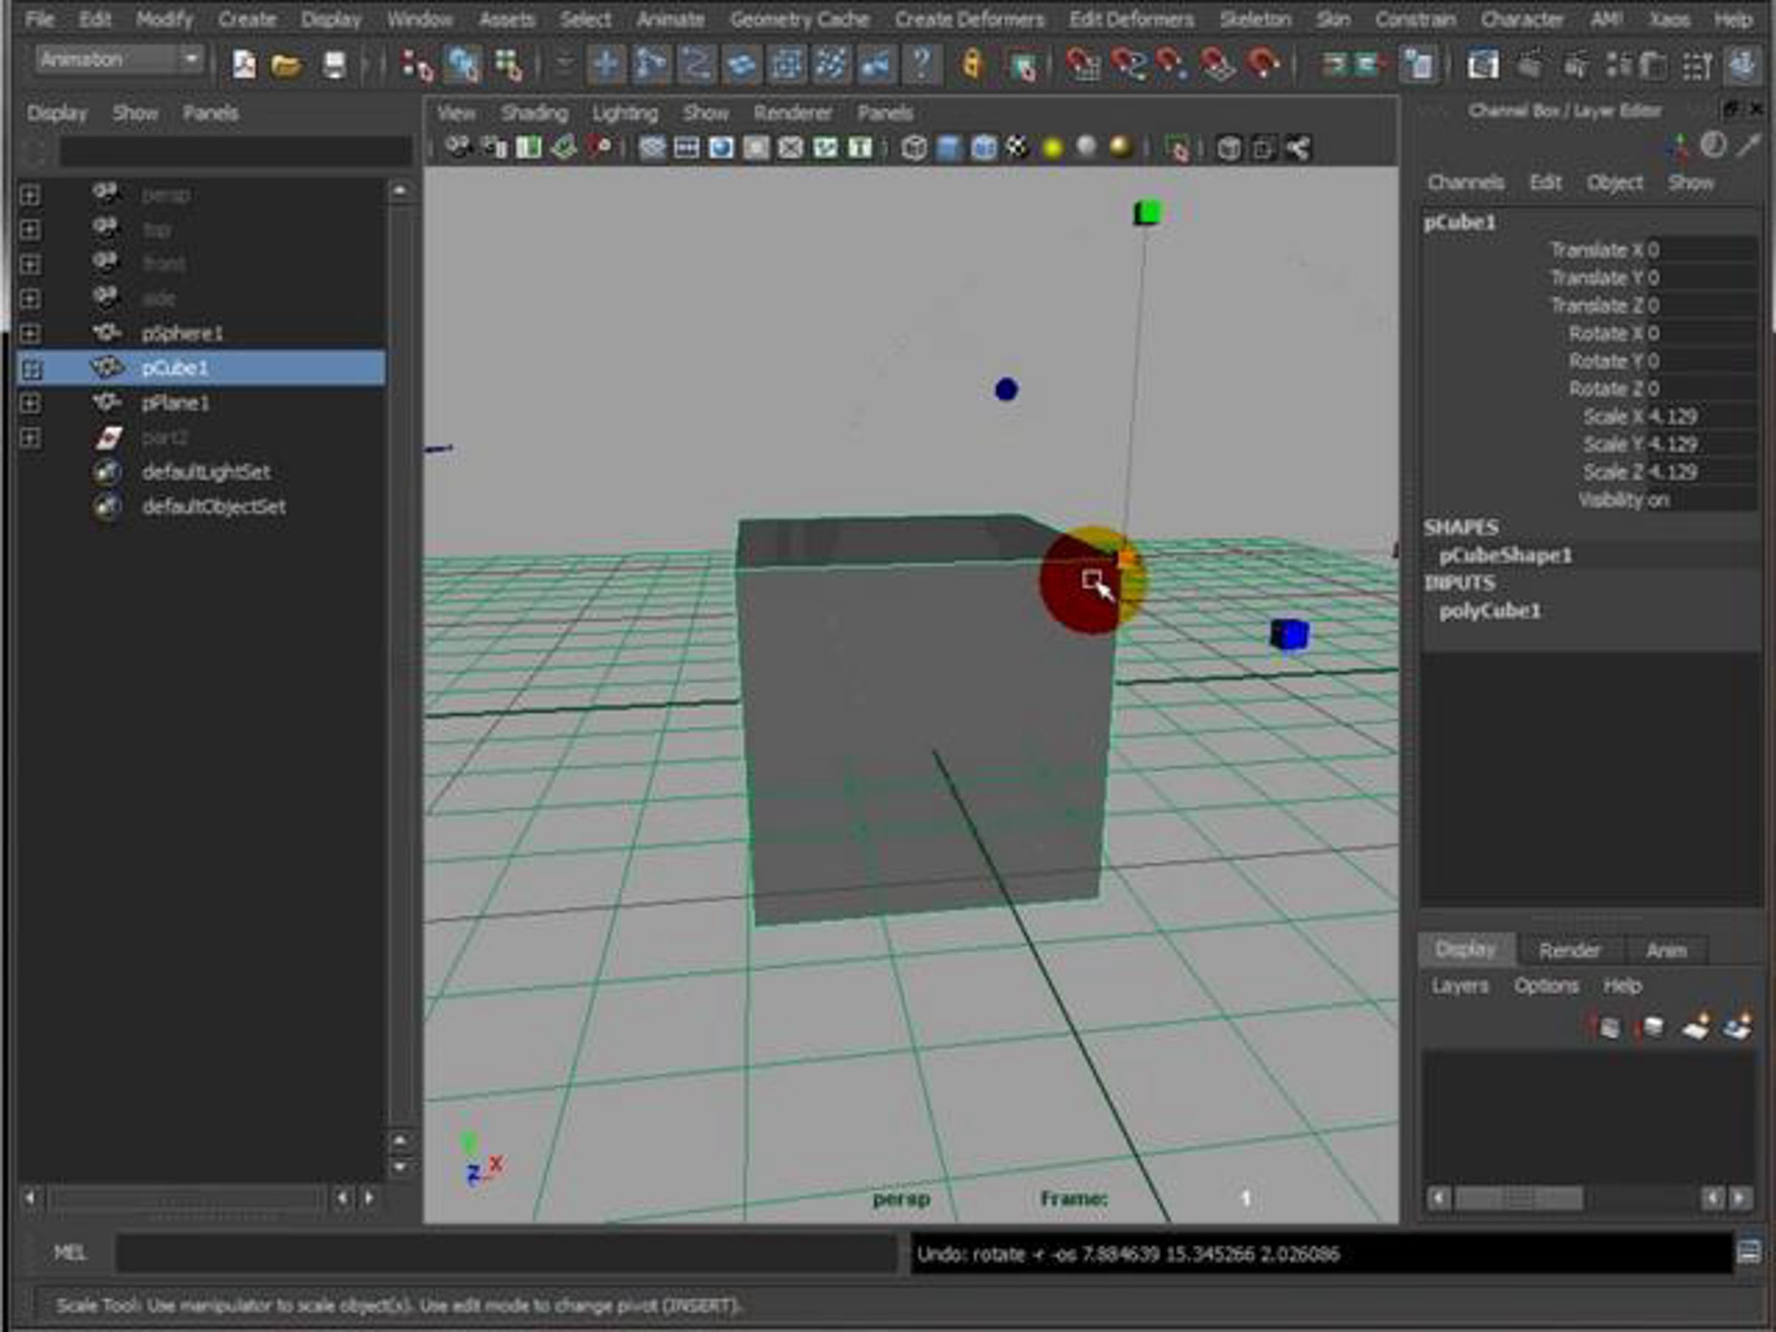This screenshot has width=1776, height=1332.
Task: Click the green Y-axis scale handle
Action: [x=1148, y=213]
